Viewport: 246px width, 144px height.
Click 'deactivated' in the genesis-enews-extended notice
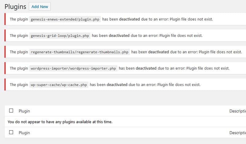tap(129, 19)
